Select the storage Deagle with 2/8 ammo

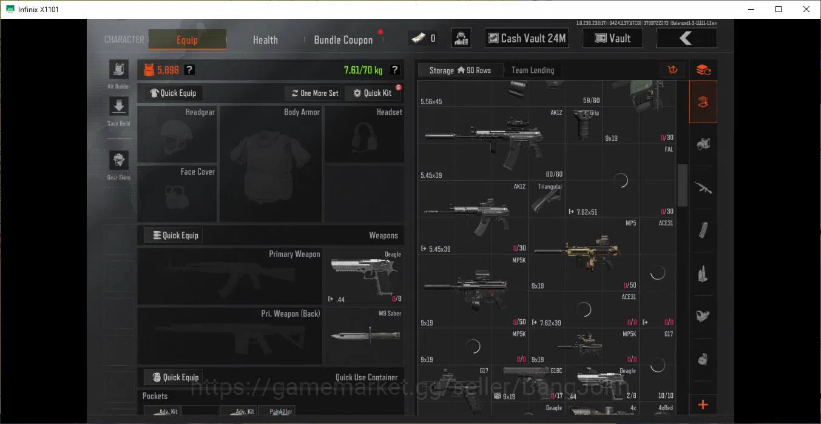tap(602, 384)
